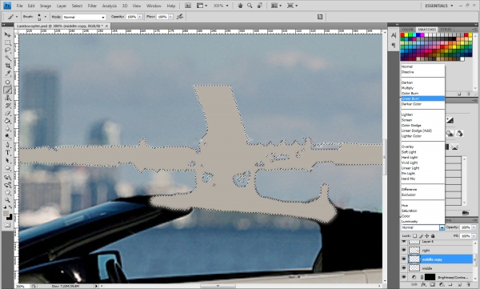This screenshot has height=289, width=480.
Task: Click Delete layer trash icon
Action: click(x=468, y=285)
